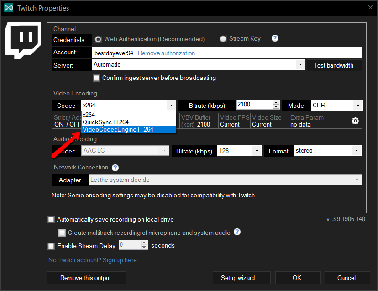This screenshot has width=378, height=291.
Task: Choose QuickSync H.264 from codec list
Action: pyautogui.click(x=129, y=122)
